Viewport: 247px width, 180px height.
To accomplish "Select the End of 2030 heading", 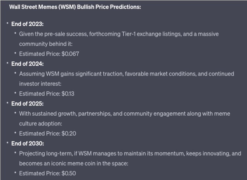I will coord(28,144).
